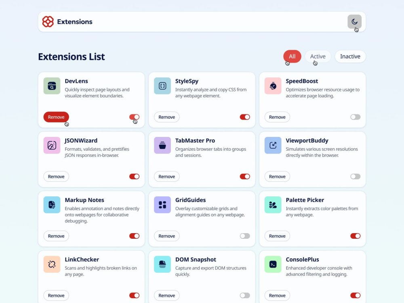Click the ViewportBuddy extension icon

(273, 145)
